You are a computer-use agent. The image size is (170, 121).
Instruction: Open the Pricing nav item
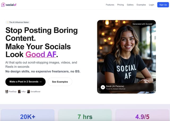click(x=120, y=5)
